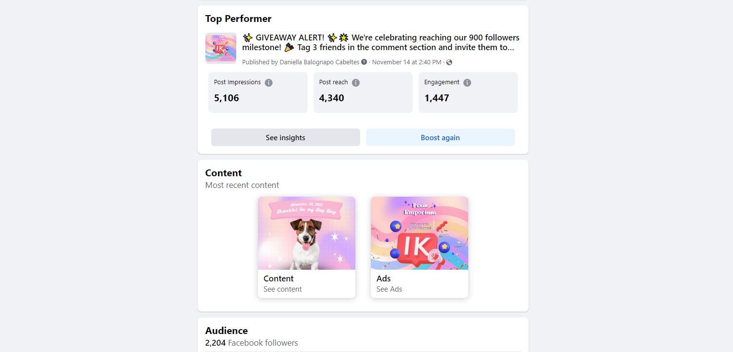Open the dog image in the Content card

[x=307, y=233]
